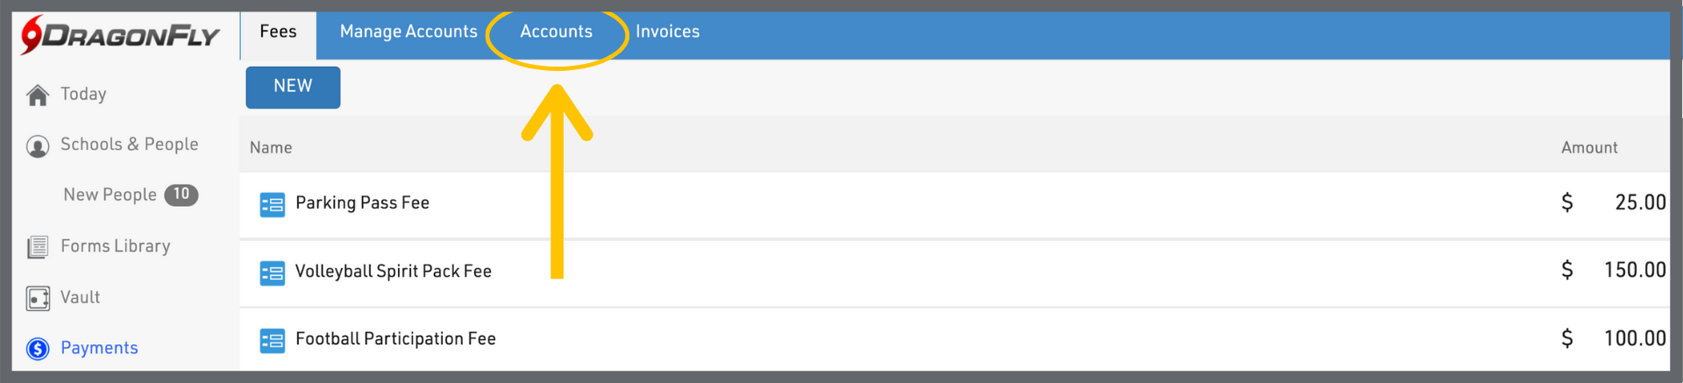Click the Today home icon

[x=38, y=95]
